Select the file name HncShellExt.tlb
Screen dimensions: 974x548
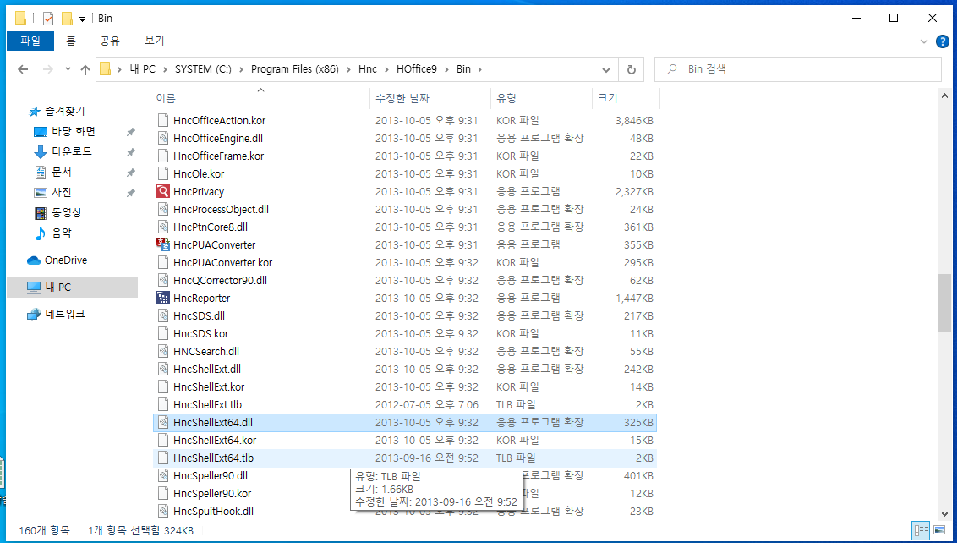pos(207,405)
